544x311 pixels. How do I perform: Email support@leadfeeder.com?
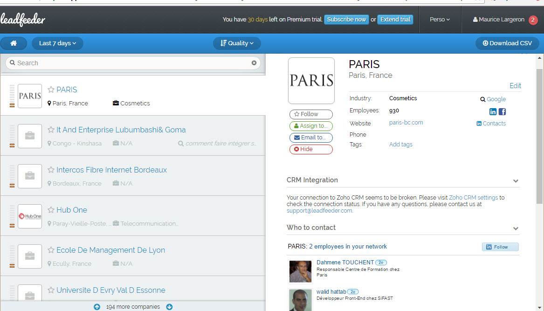[319, 211]
